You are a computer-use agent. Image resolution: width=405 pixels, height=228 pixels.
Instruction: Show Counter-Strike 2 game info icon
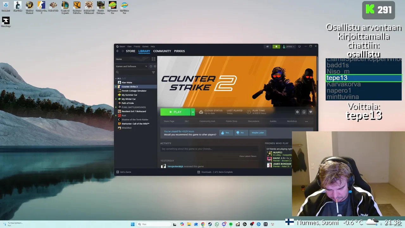pyautogui.click(x=304, y=112)
